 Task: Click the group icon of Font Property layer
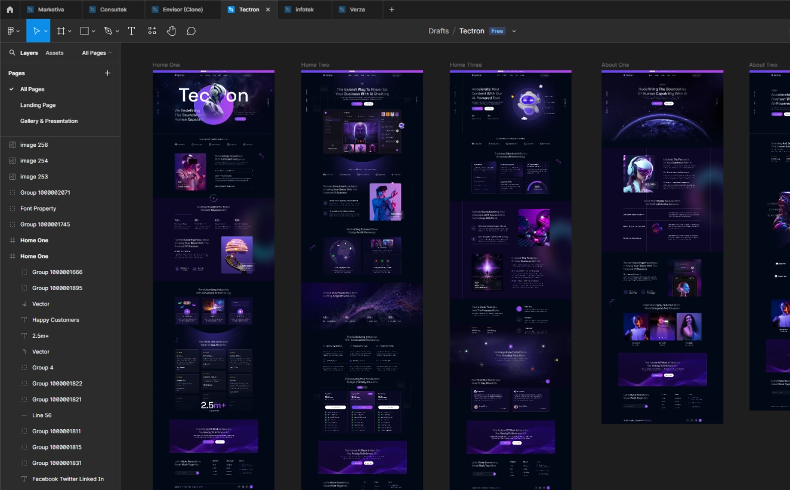point(13,208)
